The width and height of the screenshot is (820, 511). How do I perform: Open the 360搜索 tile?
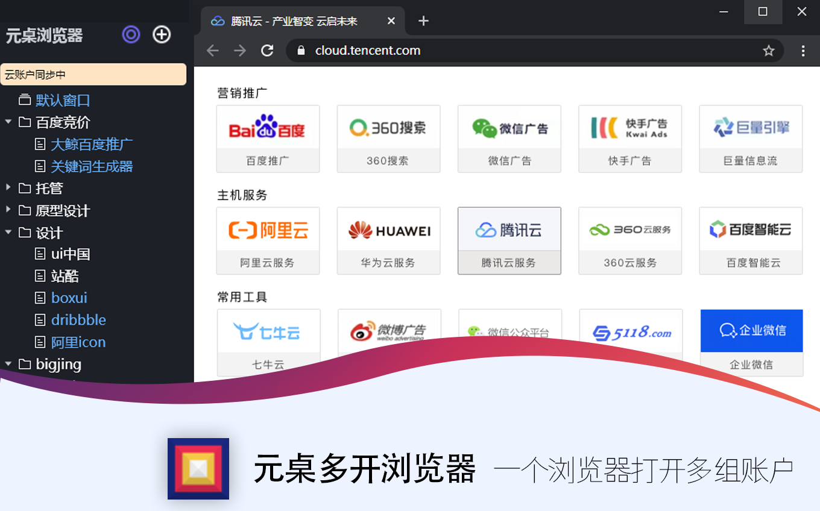[388, 139]
